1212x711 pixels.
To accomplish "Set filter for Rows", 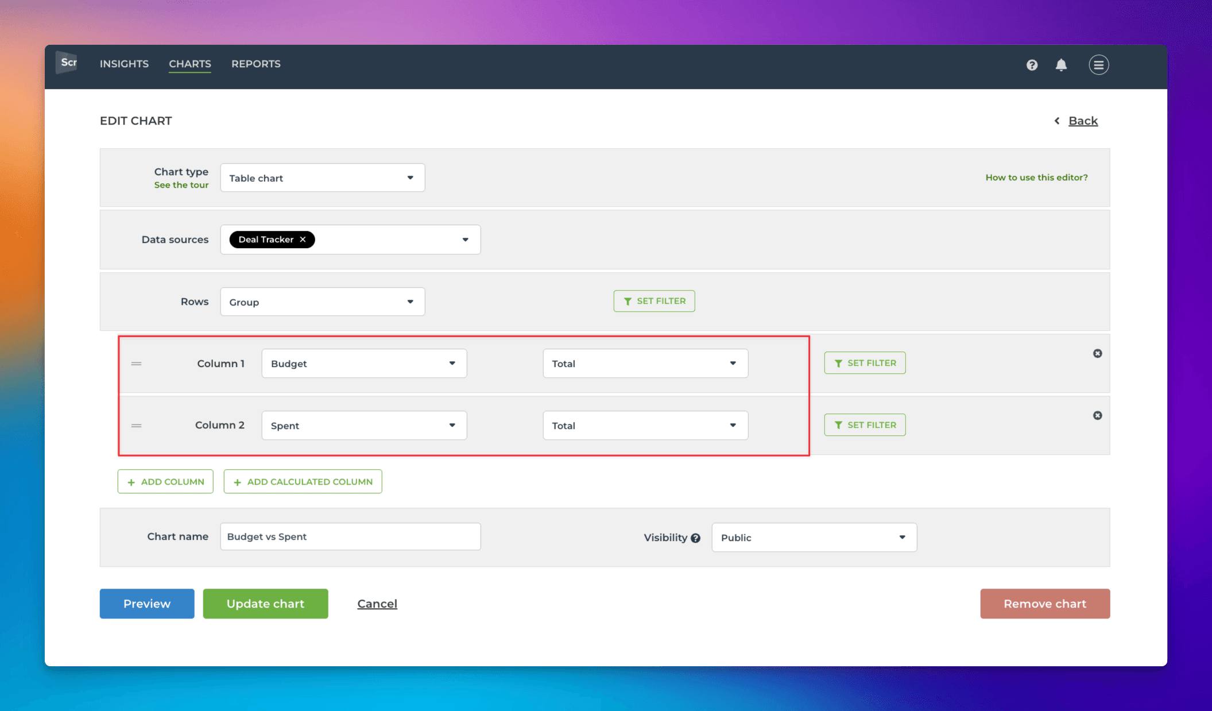I will point(654,301).
